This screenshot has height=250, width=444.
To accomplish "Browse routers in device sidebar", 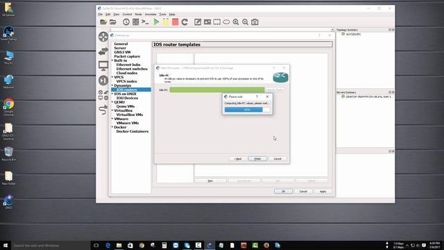I will click(x=103, y=37).
